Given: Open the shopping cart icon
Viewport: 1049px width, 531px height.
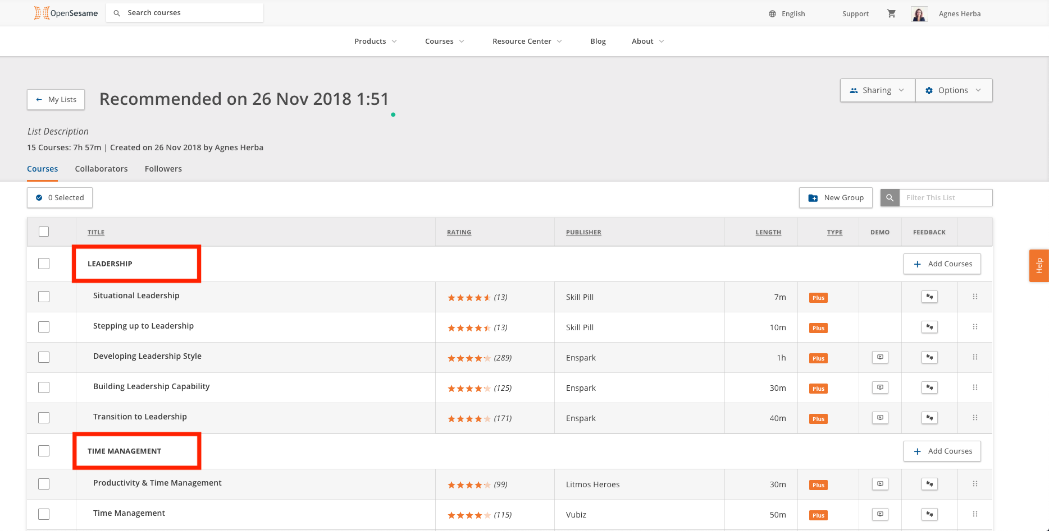Looking at the screenshot, I should (891, 13).
